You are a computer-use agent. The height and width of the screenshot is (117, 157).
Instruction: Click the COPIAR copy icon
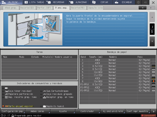(x=94, y=2)
